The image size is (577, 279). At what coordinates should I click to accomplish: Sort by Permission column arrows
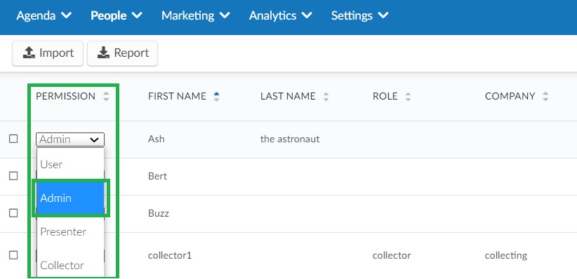coord(106,97)
